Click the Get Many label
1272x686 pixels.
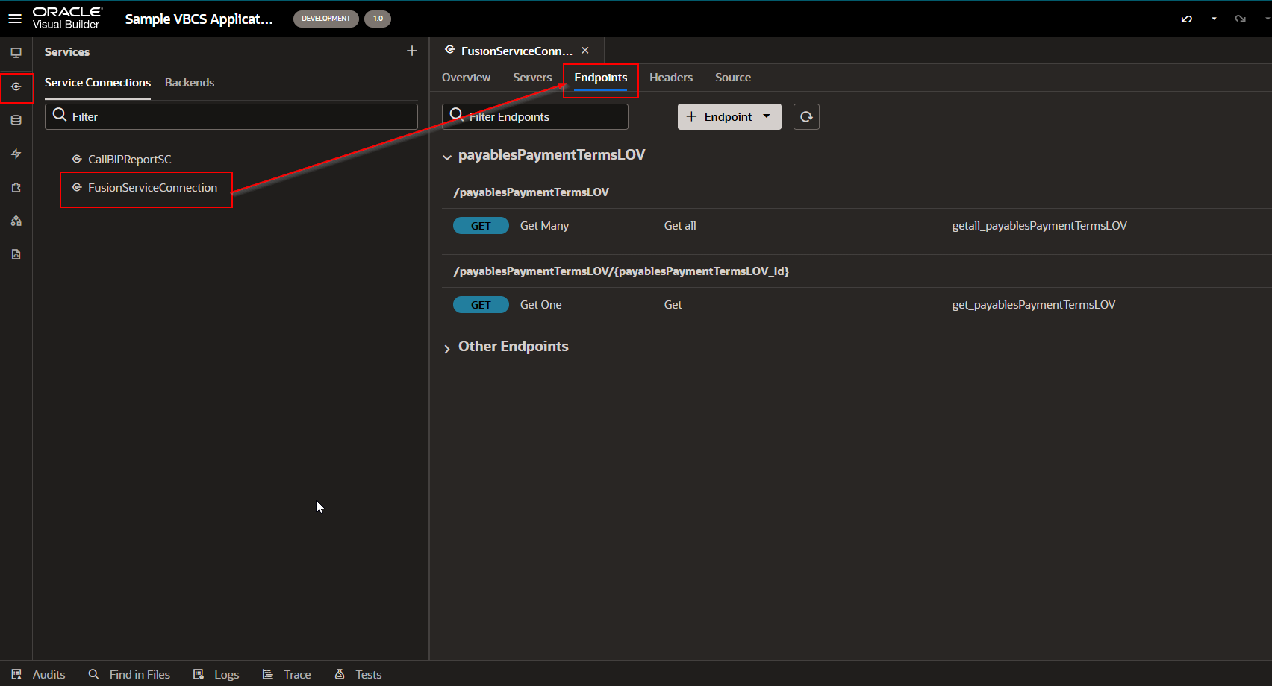point(544,226)
